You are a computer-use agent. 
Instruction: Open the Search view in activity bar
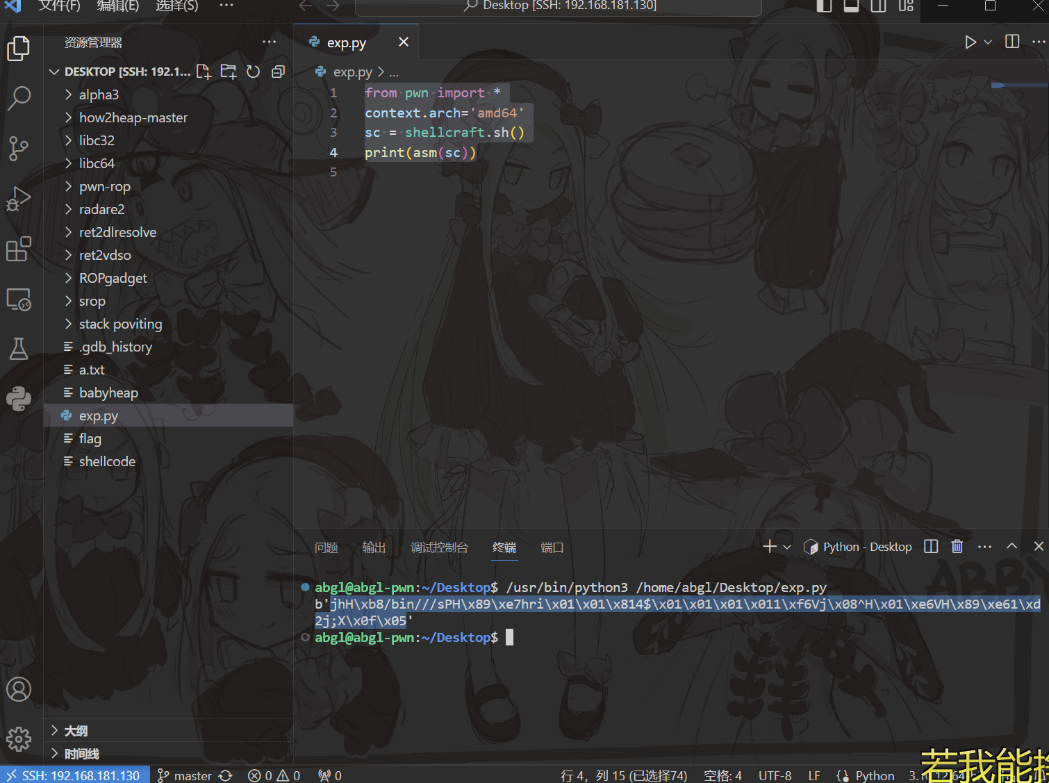(x=19, y=98)
